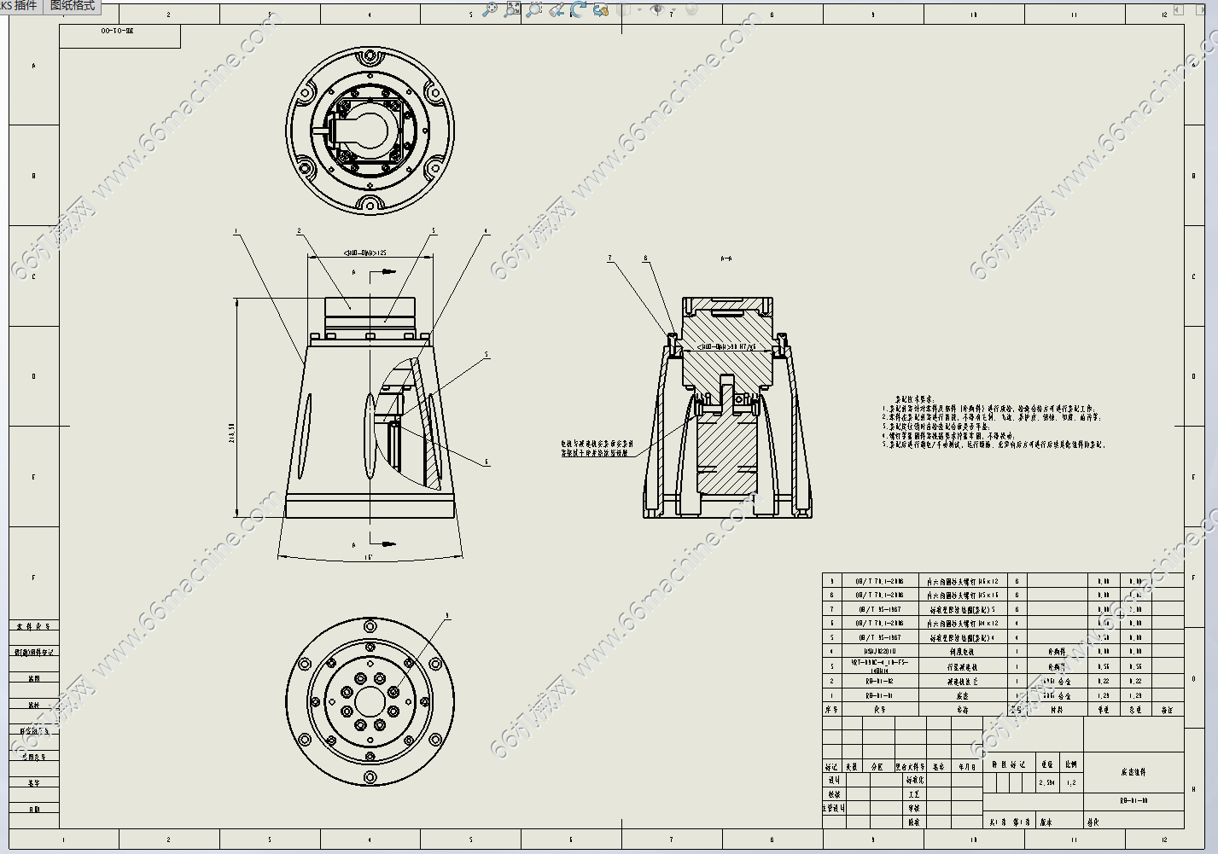Click the greyed Display Style cube icon
The image size is (1218, 854).
(x=625, y=9)
